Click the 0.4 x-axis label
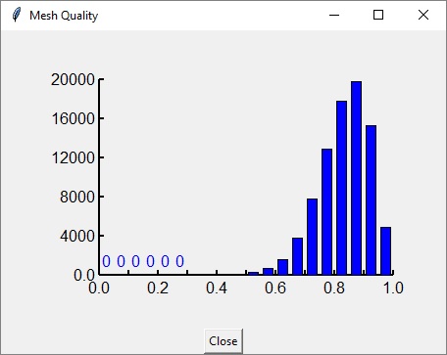This screenshot has width=447, height=355. pyautogui.click(x=217, y=288)
